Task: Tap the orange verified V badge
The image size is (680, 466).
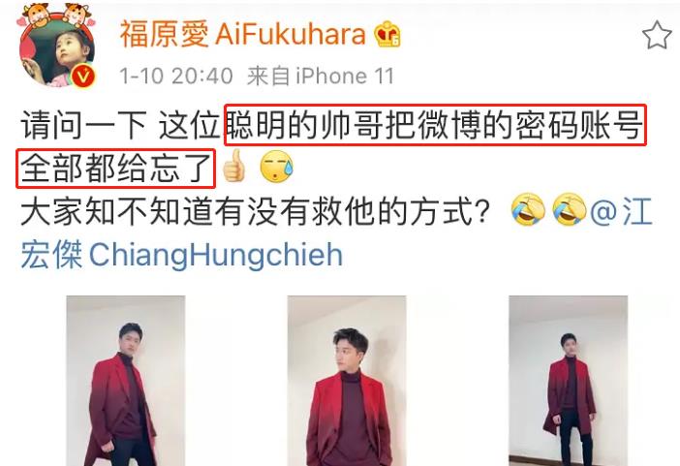Action: coord(83,76)
